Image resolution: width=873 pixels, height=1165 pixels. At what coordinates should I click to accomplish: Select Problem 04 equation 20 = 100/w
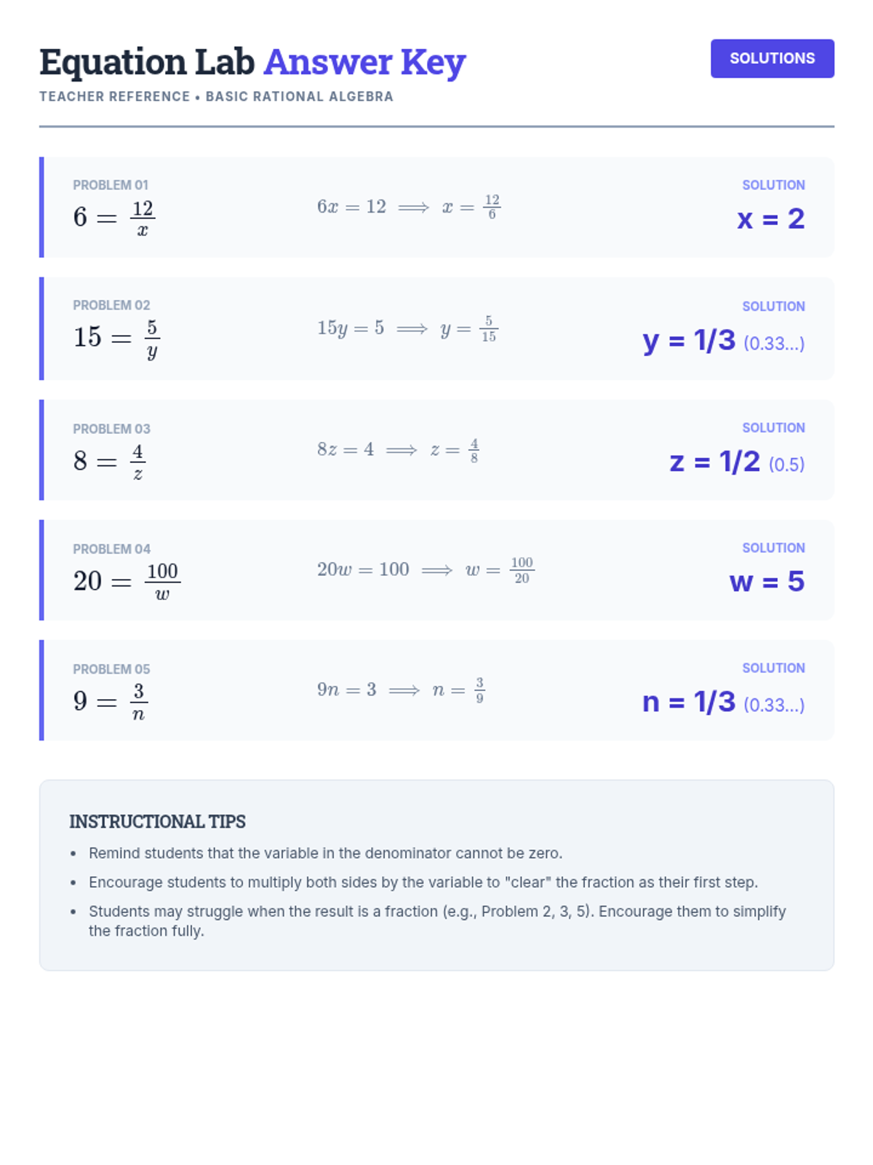click(127, 581)
